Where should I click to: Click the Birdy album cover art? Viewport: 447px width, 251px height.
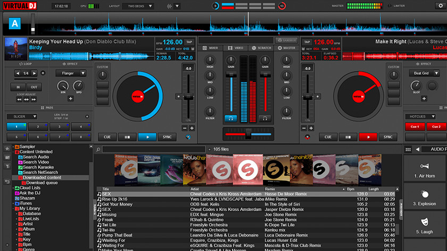[16, 49]
